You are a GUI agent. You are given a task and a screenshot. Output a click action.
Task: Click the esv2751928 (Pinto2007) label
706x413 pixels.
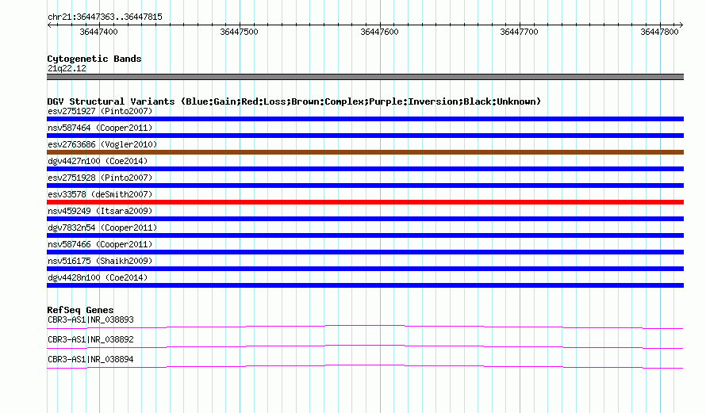(100, 178)
